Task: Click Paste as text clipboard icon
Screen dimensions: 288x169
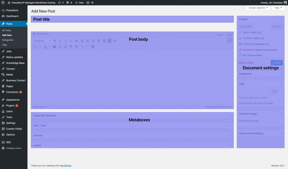Action: point(54,47)
